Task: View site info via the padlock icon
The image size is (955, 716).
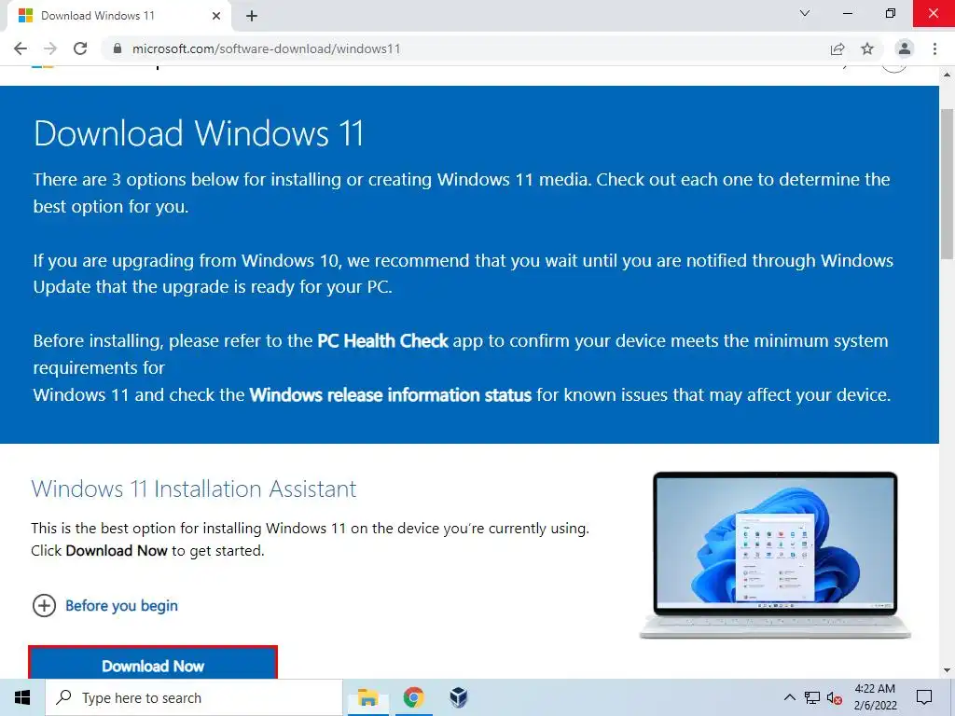Action: coord(117,48)
